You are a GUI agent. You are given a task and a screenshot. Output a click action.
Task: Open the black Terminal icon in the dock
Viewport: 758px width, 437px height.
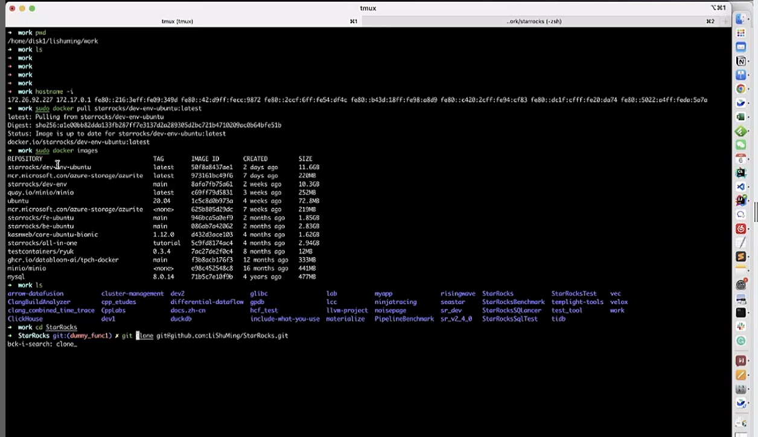tap(740, 313)
